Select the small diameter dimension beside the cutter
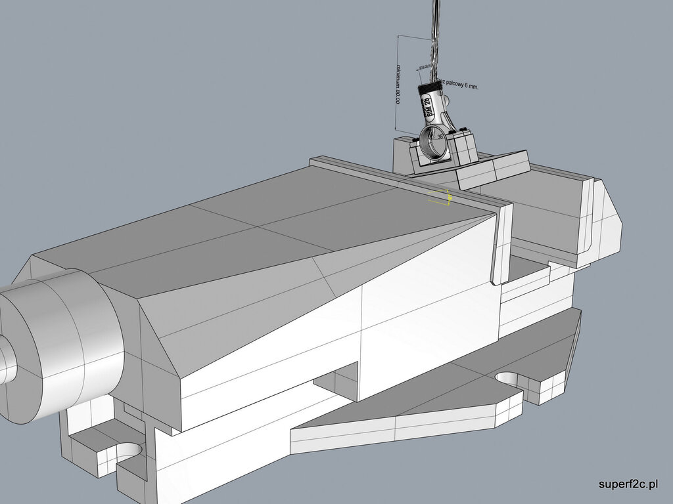 tap(423, 66)
